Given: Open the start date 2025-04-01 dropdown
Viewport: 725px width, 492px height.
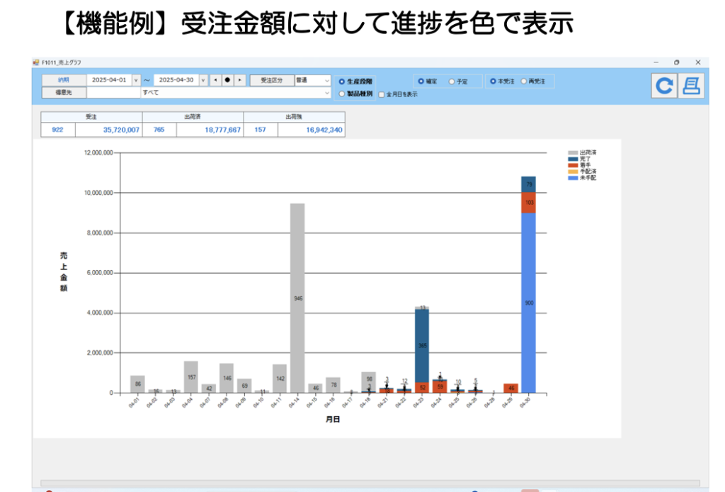Looking at the screenshot, I should coord(136,80).
